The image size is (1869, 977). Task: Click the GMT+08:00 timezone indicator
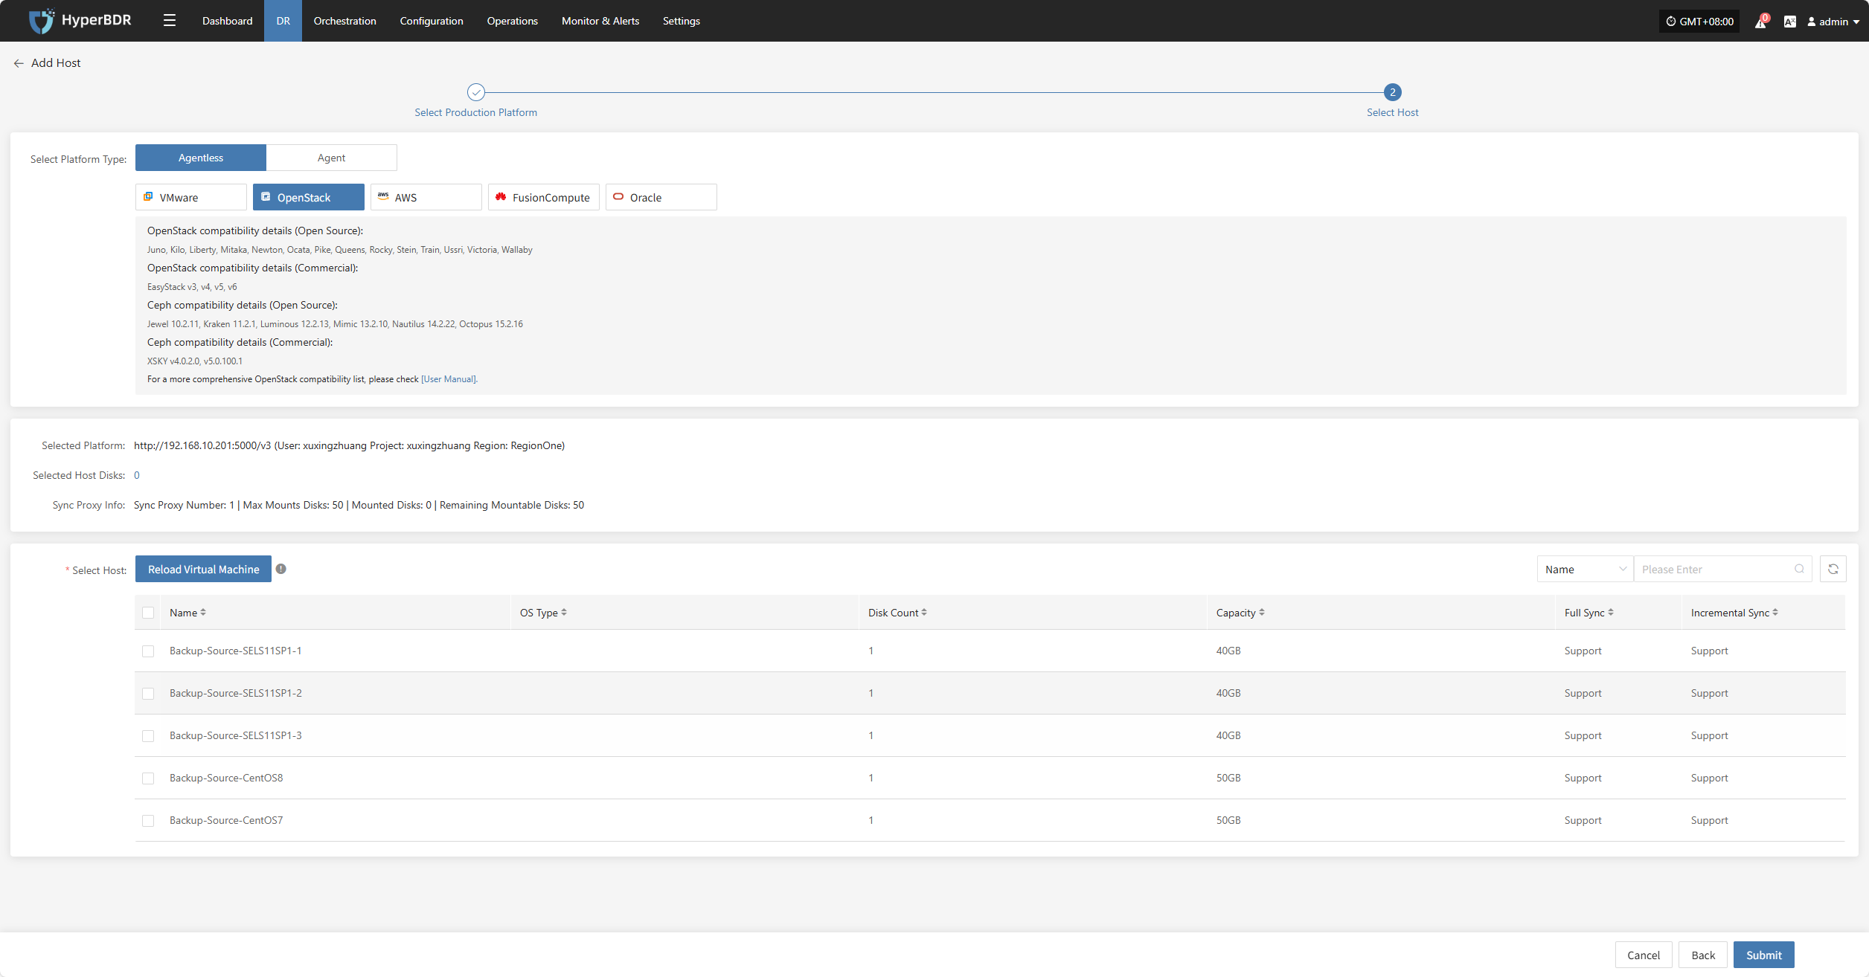(1699, 22)
